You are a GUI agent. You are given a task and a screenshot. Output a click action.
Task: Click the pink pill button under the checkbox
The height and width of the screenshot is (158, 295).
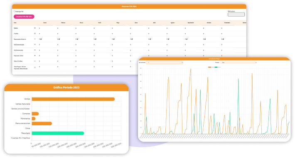pyautogui.click(x=24, y=17)
